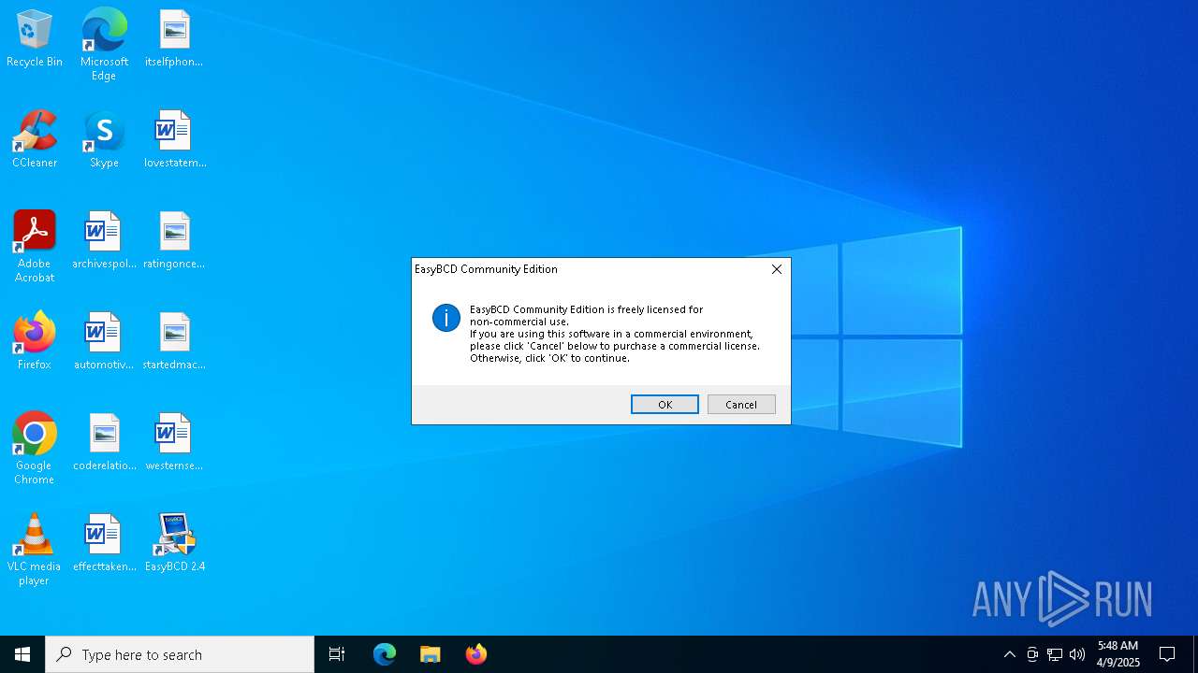Open the Skype desktop shortcut

coord(104,140)
